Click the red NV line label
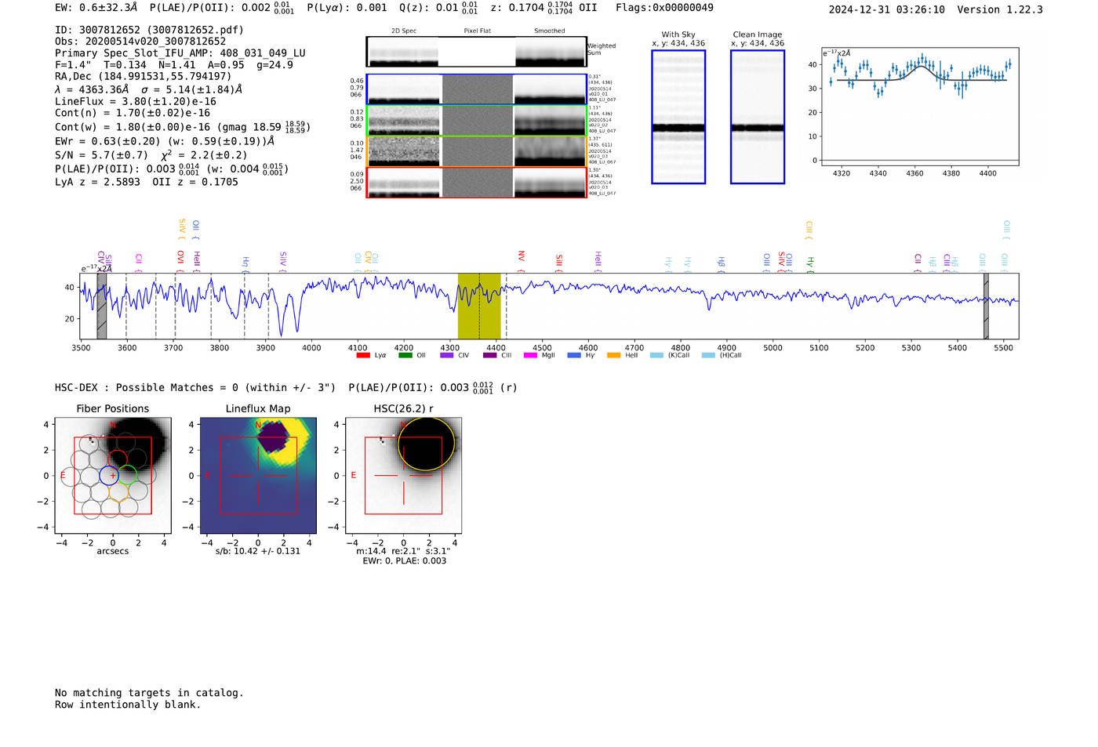This screenshot has width=1098, height=747. (521, 256)
